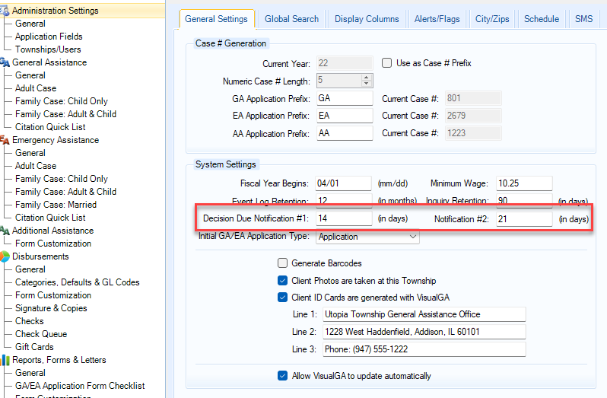Click the General Assistance GA icon

[x=5, y=62]
